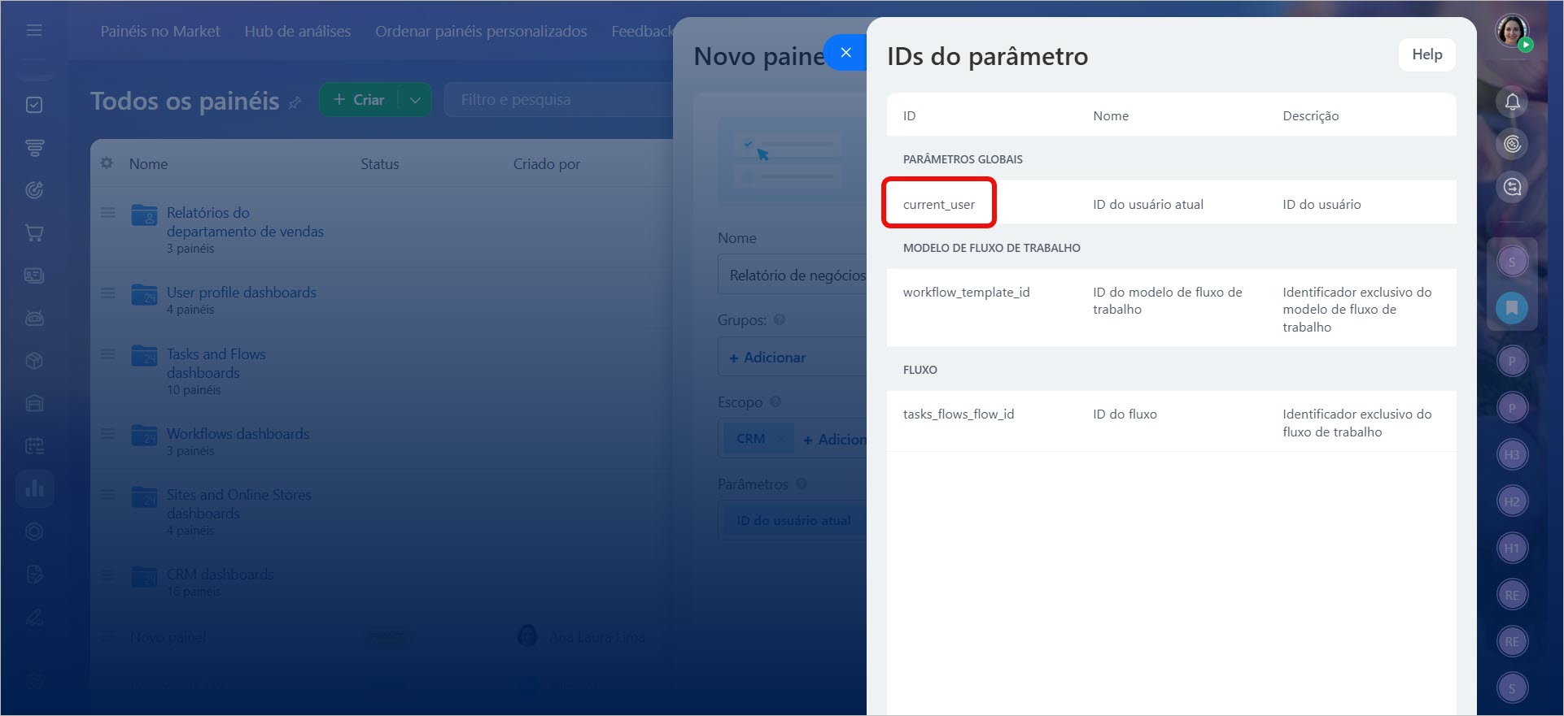Image resolution: width=1564 pixels, height=716 pixels.
Task: Select the workflow_template_id parameter row
Action: (x=966, y=293)
